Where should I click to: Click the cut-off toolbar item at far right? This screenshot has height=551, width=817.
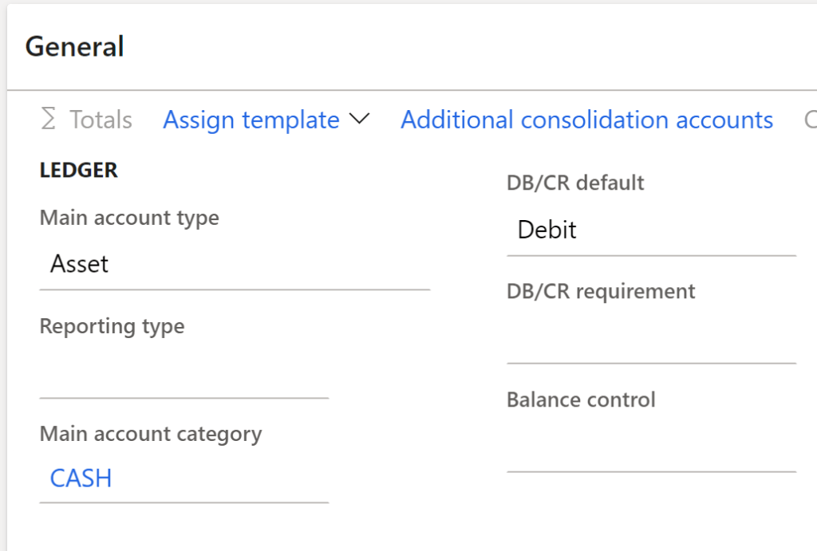(x=809, y=120)
